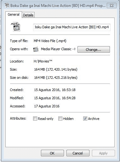Click into the file name field
This screenshot has width=120, height=162.
pyautogui.click(x=72, y=27)
